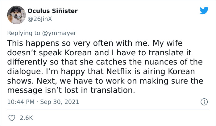Open the @ymmayer mention link
216x126 pixels.
click(x=63, y=33)
